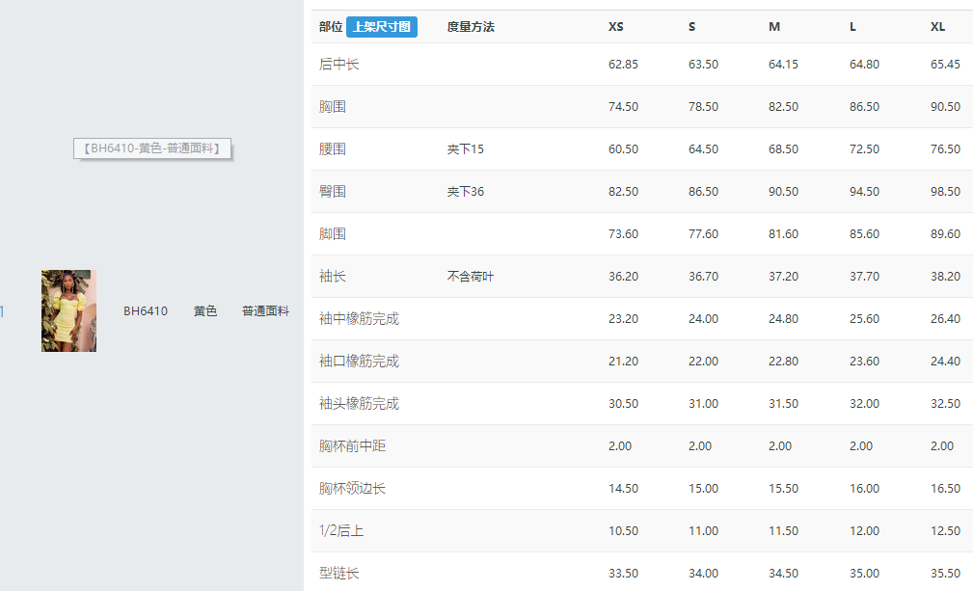Click the 黄色 color text
Viewport: 973px width, 591px height.
(x=204, y=311)
